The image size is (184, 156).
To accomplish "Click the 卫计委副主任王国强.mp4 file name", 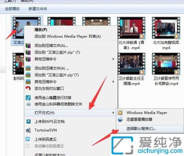I will [131, 81].
